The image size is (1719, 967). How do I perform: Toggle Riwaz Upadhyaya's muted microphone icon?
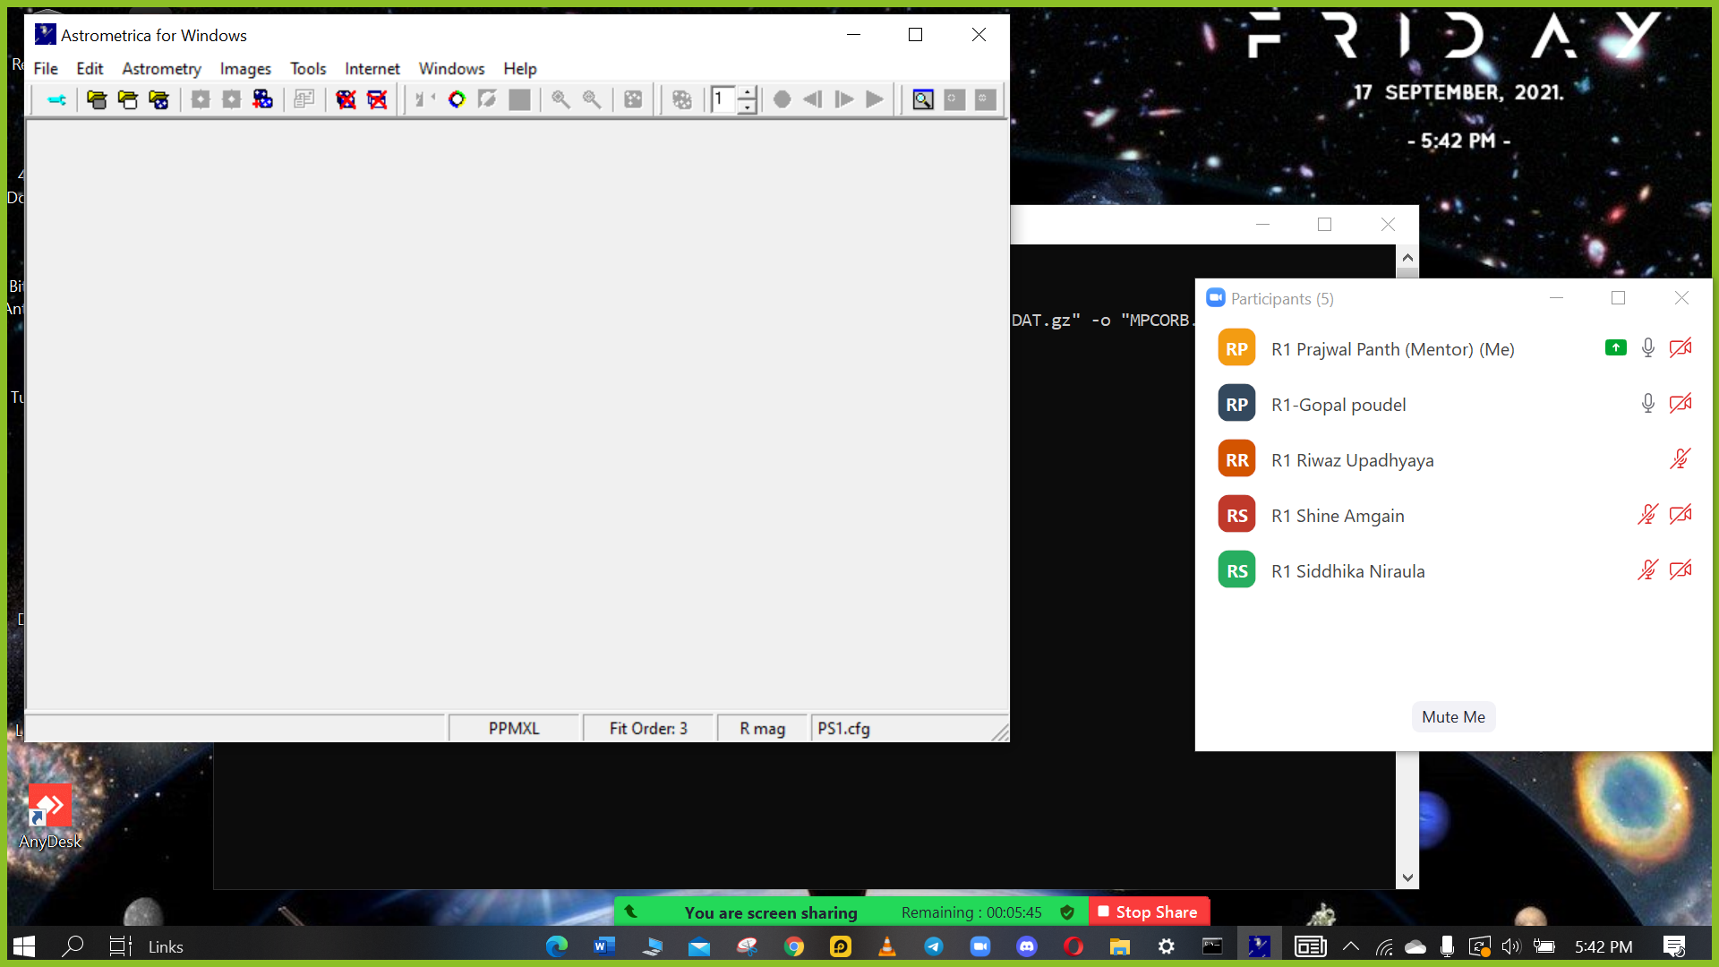point(1681,459)
